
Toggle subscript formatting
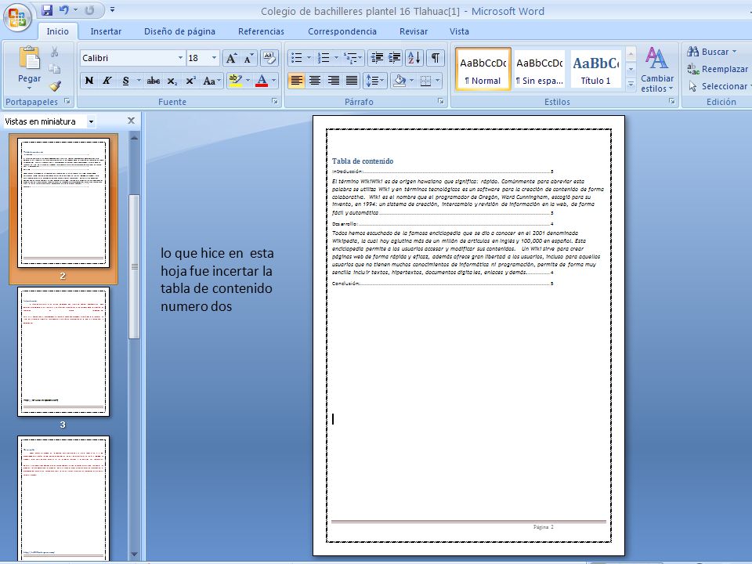pyautogui.click(x=172, y=81)
